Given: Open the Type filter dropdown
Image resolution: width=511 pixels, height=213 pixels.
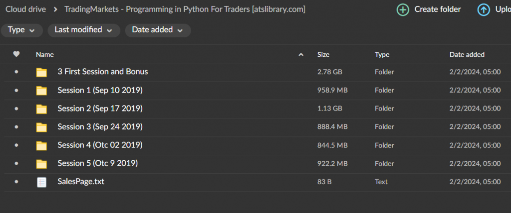Looking at the screenshot, I should [22, 30].
